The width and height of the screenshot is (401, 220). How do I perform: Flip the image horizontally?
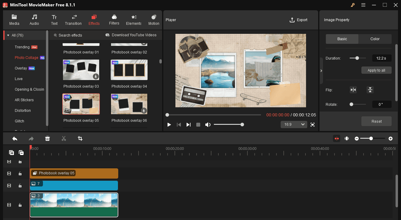353,90
